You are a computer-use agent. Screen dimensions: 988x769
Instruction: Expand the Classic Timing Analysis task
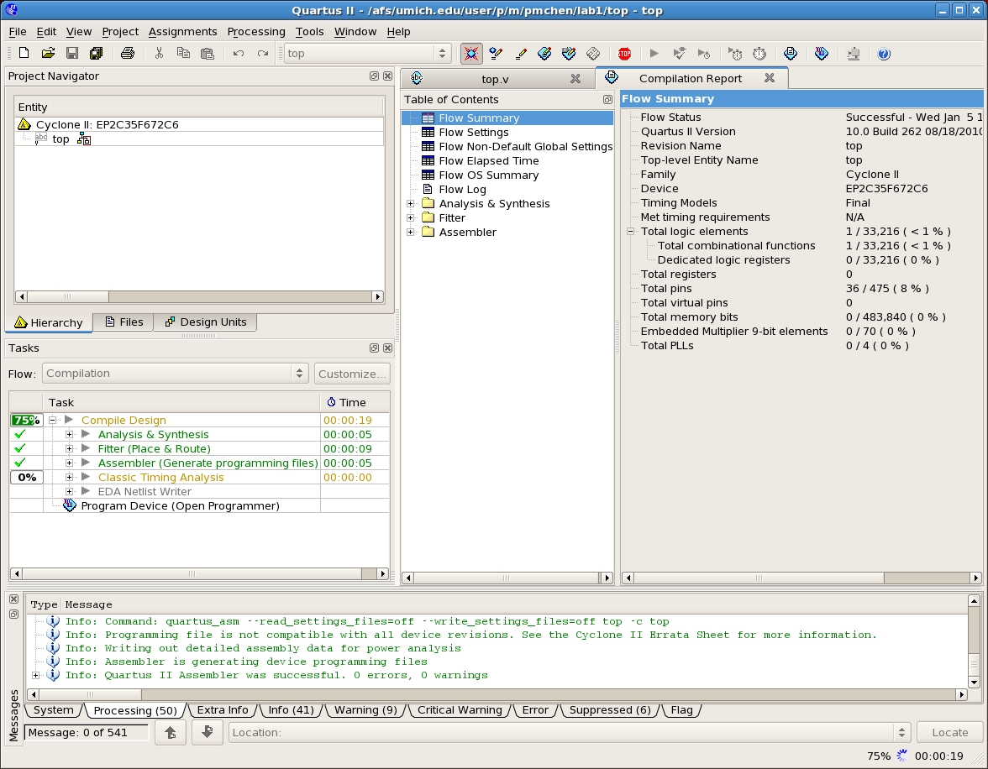(69, 478)
